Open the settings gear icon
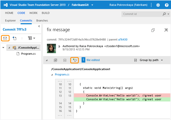The width and height of the screenshot is (171, 120). [x=158, y=5]
